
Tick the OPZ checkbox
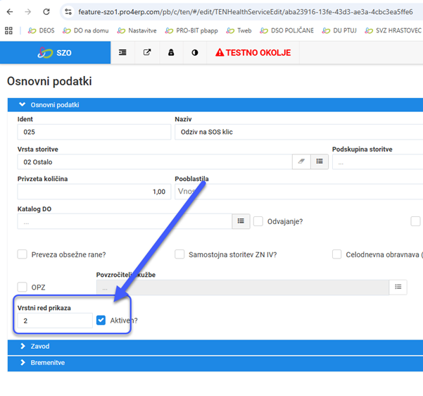[x=22, y=287]
